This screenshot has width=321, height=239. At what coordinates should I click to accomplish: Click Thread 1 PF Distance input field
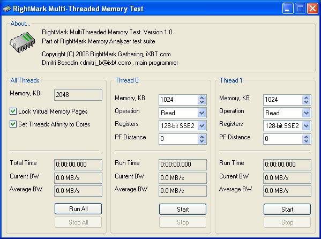pyautogui.click(x=282, y=139)
